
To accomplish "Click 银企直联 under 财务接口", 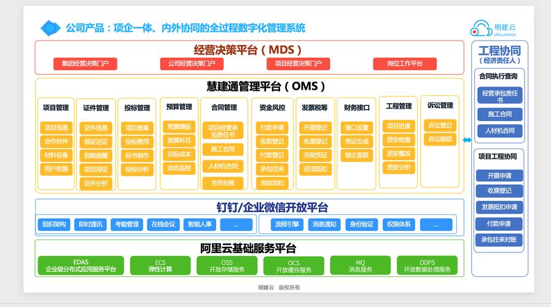I will [x=356, y=155].
